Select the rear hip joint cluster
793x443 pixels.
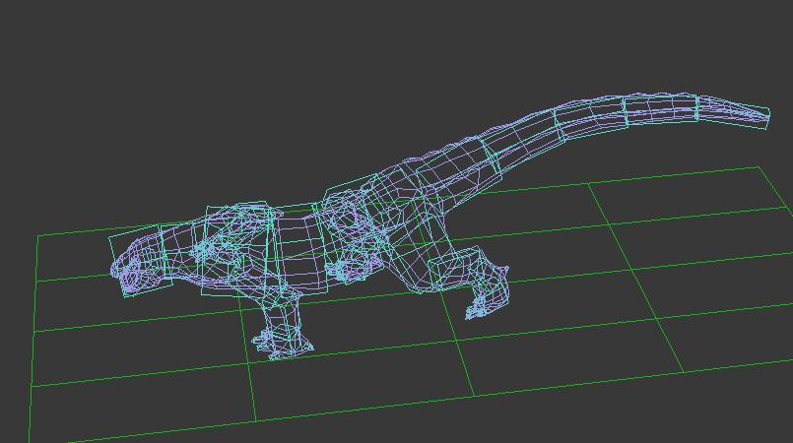click(353, 236)
